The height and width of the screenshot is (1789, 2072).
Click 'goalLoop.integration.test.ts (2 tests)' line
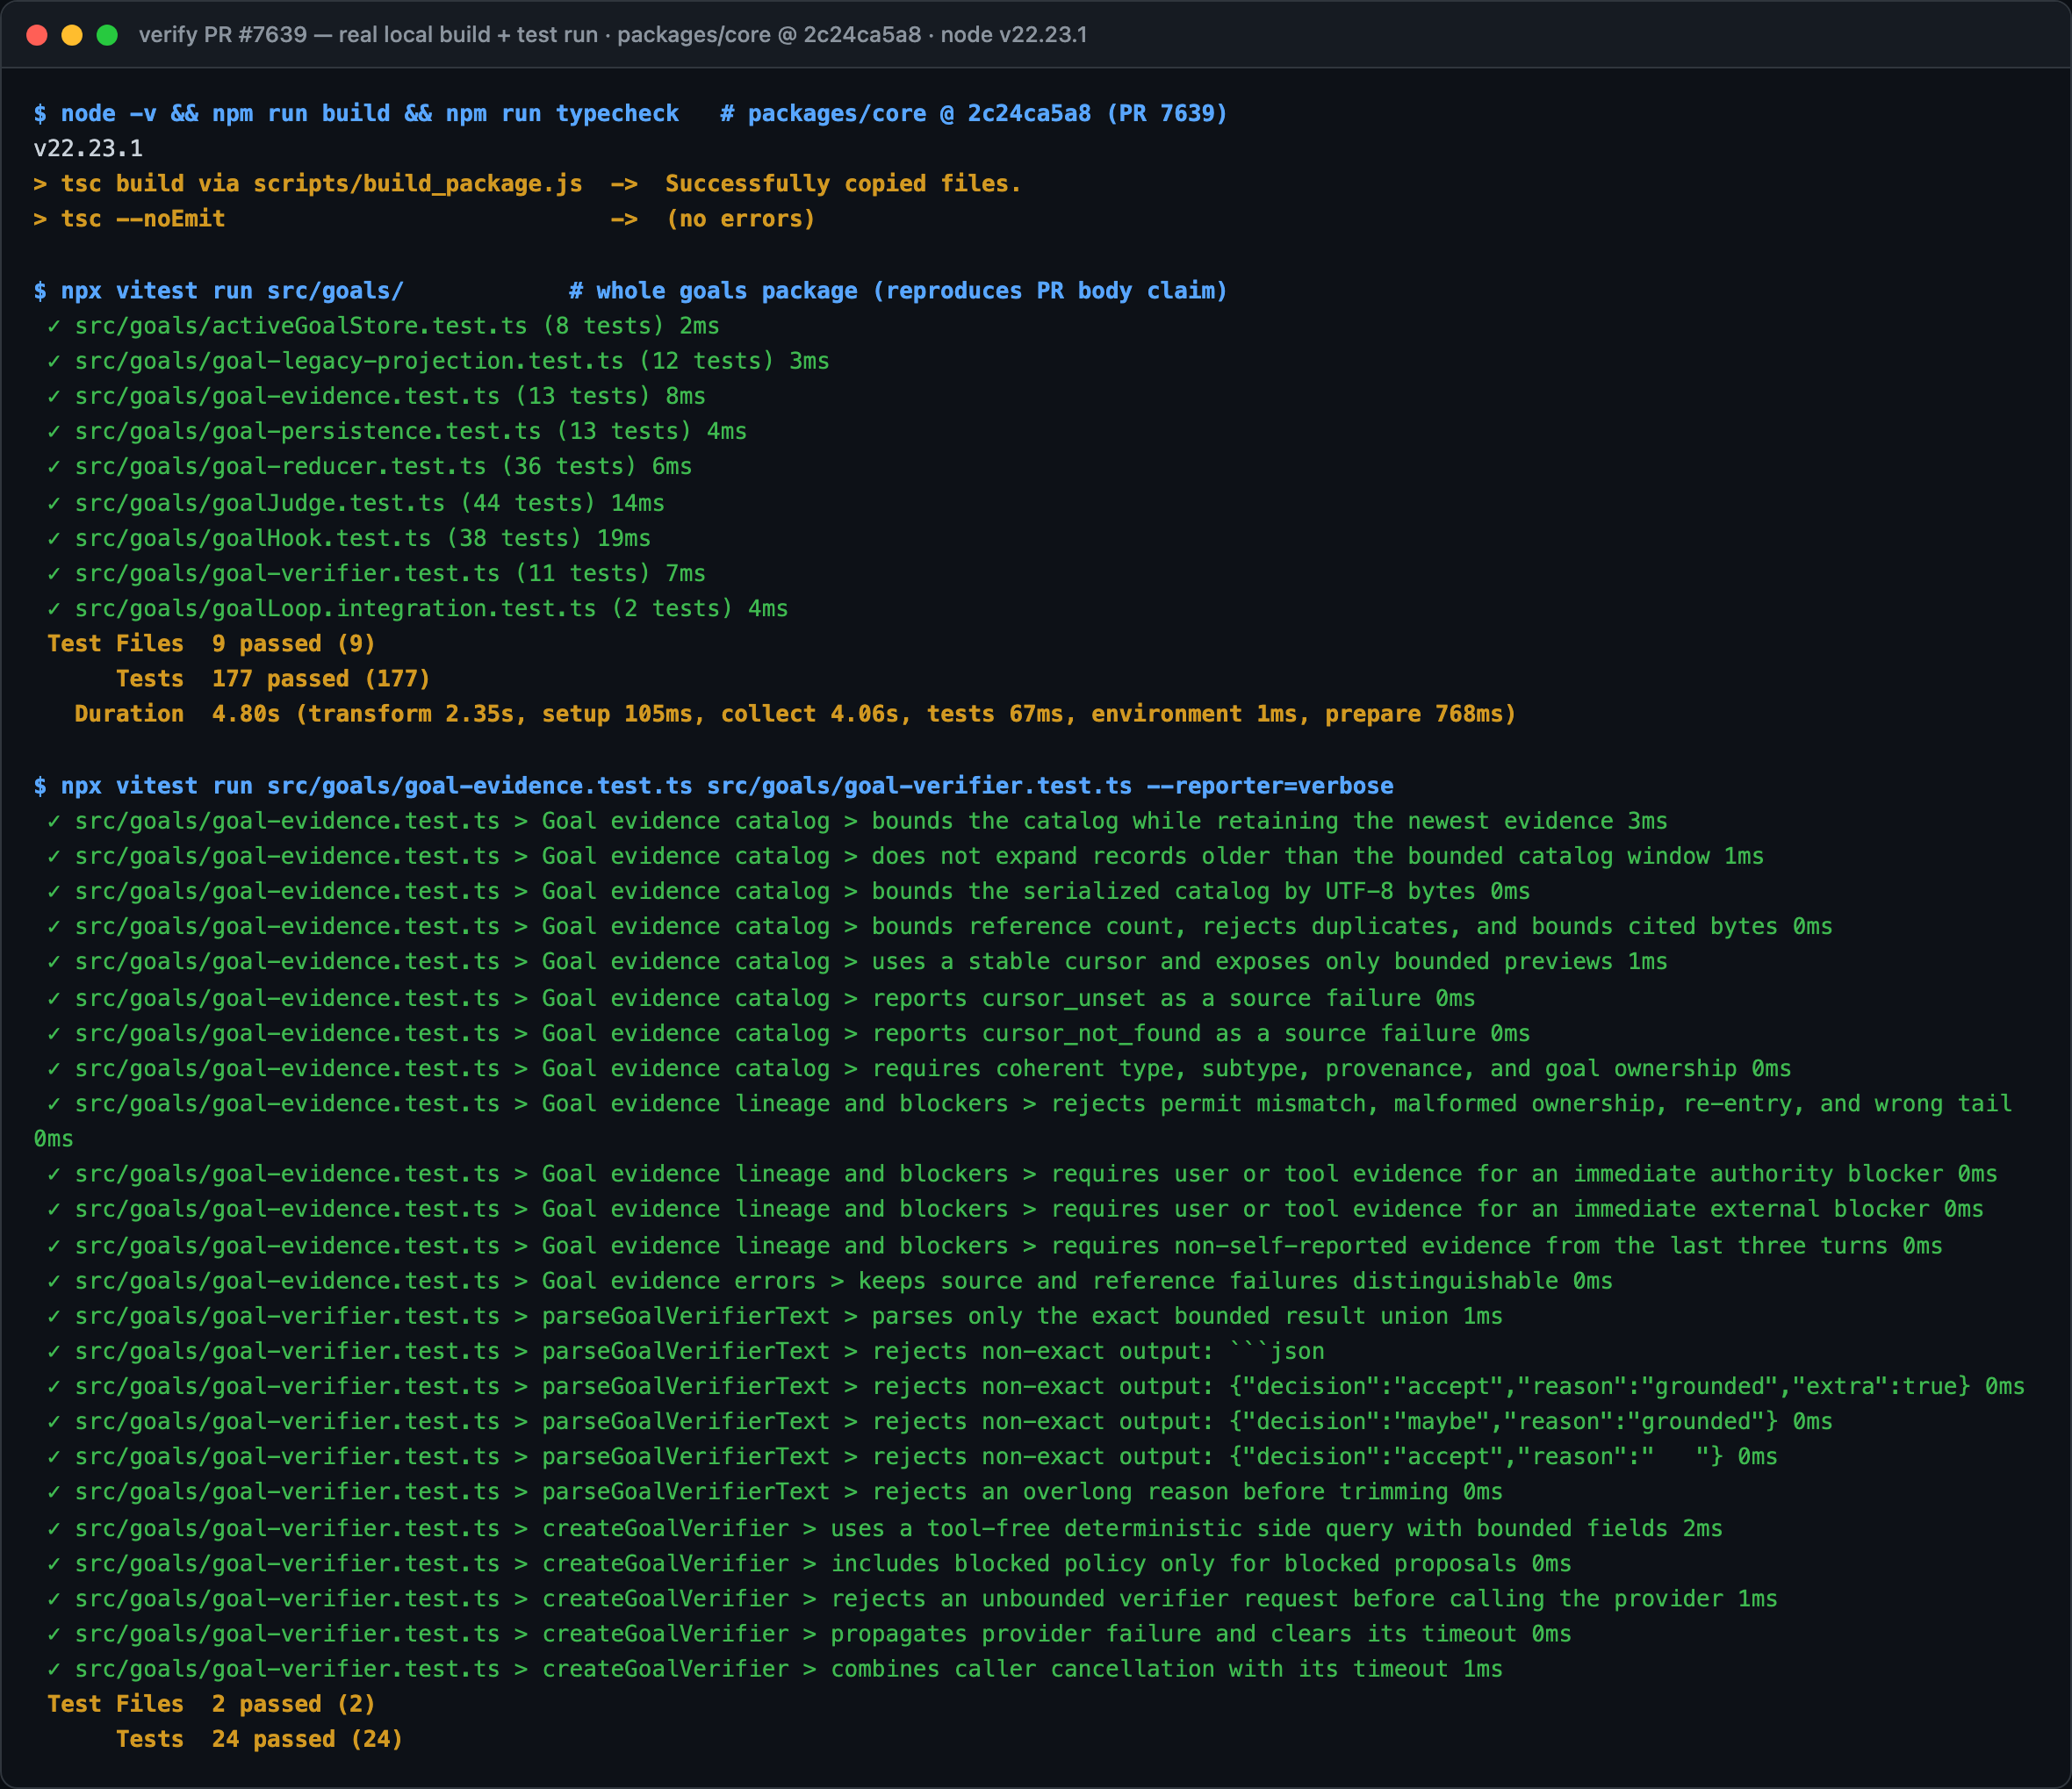click(417, 607)
